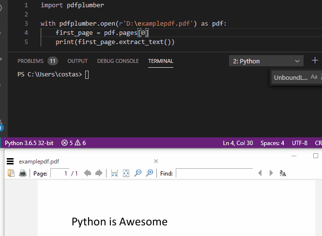Change indentation via Spaces: 4
The width and height of the screenshot is (322, 236).
pos(272,143)
